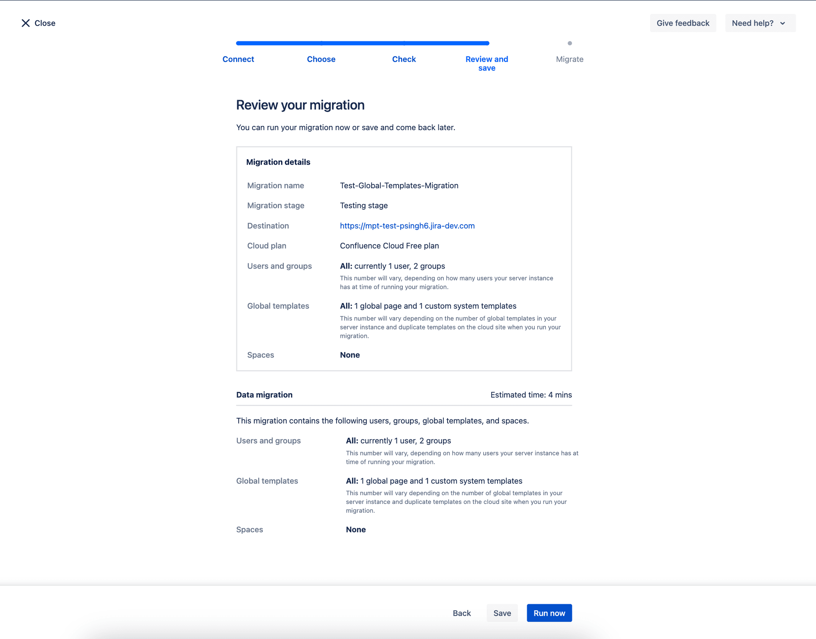Open the mpt-test-psingh6 destination link

click(407, 226)
